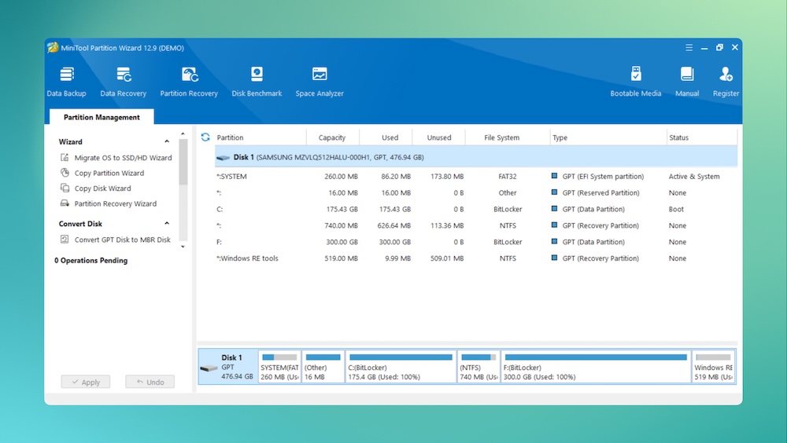Launch the Data Recovery tool

point(123,82)
